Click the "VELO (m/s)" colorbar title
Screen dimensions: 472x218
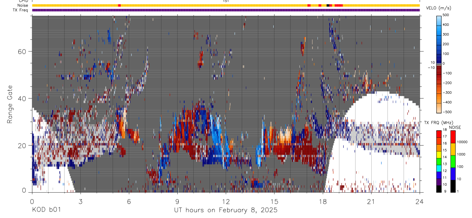pyautogui.click(x=439, y=8)
